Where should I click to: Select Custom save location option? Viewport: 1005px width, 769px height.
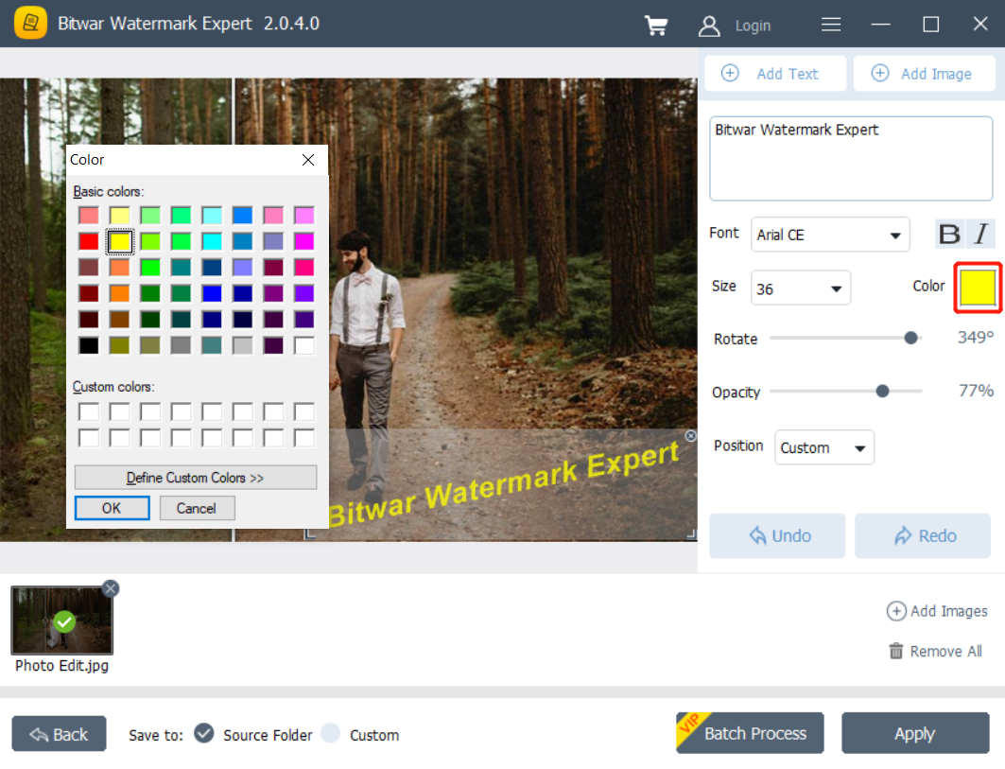pyautogui.click(x=331, y=733)
